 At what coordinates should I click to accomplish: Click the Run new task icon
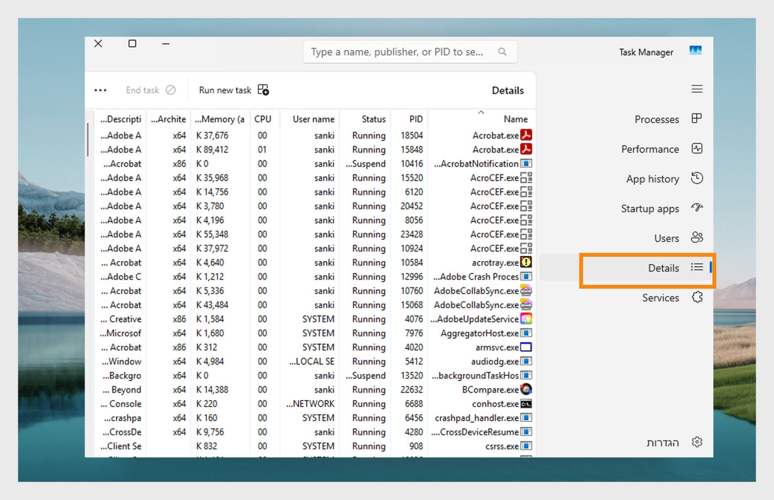(x=263, y=90)
